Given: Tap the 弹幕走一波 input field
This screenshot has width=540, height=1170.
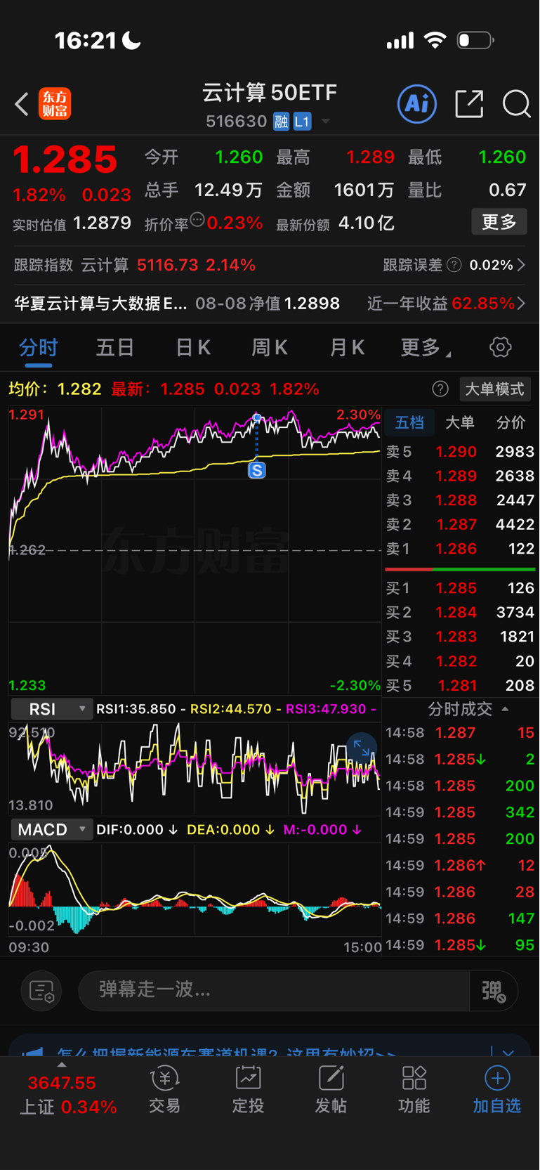Looking at the screenshot, I should pos(274,991).
